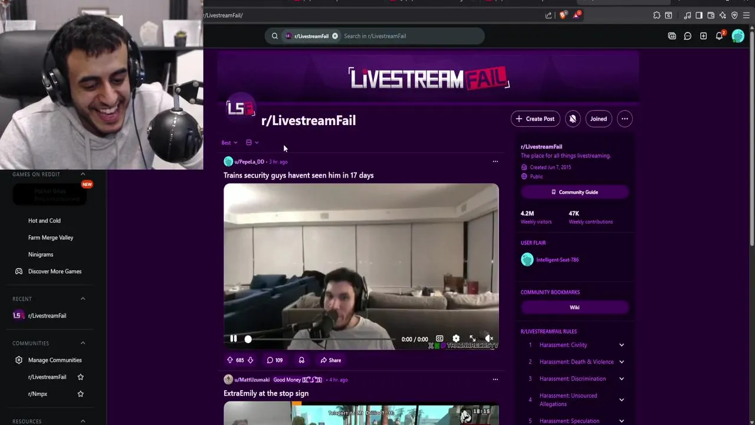
Task: Expand rule Harassment: Death & Violence
Action: pos(621,362)
